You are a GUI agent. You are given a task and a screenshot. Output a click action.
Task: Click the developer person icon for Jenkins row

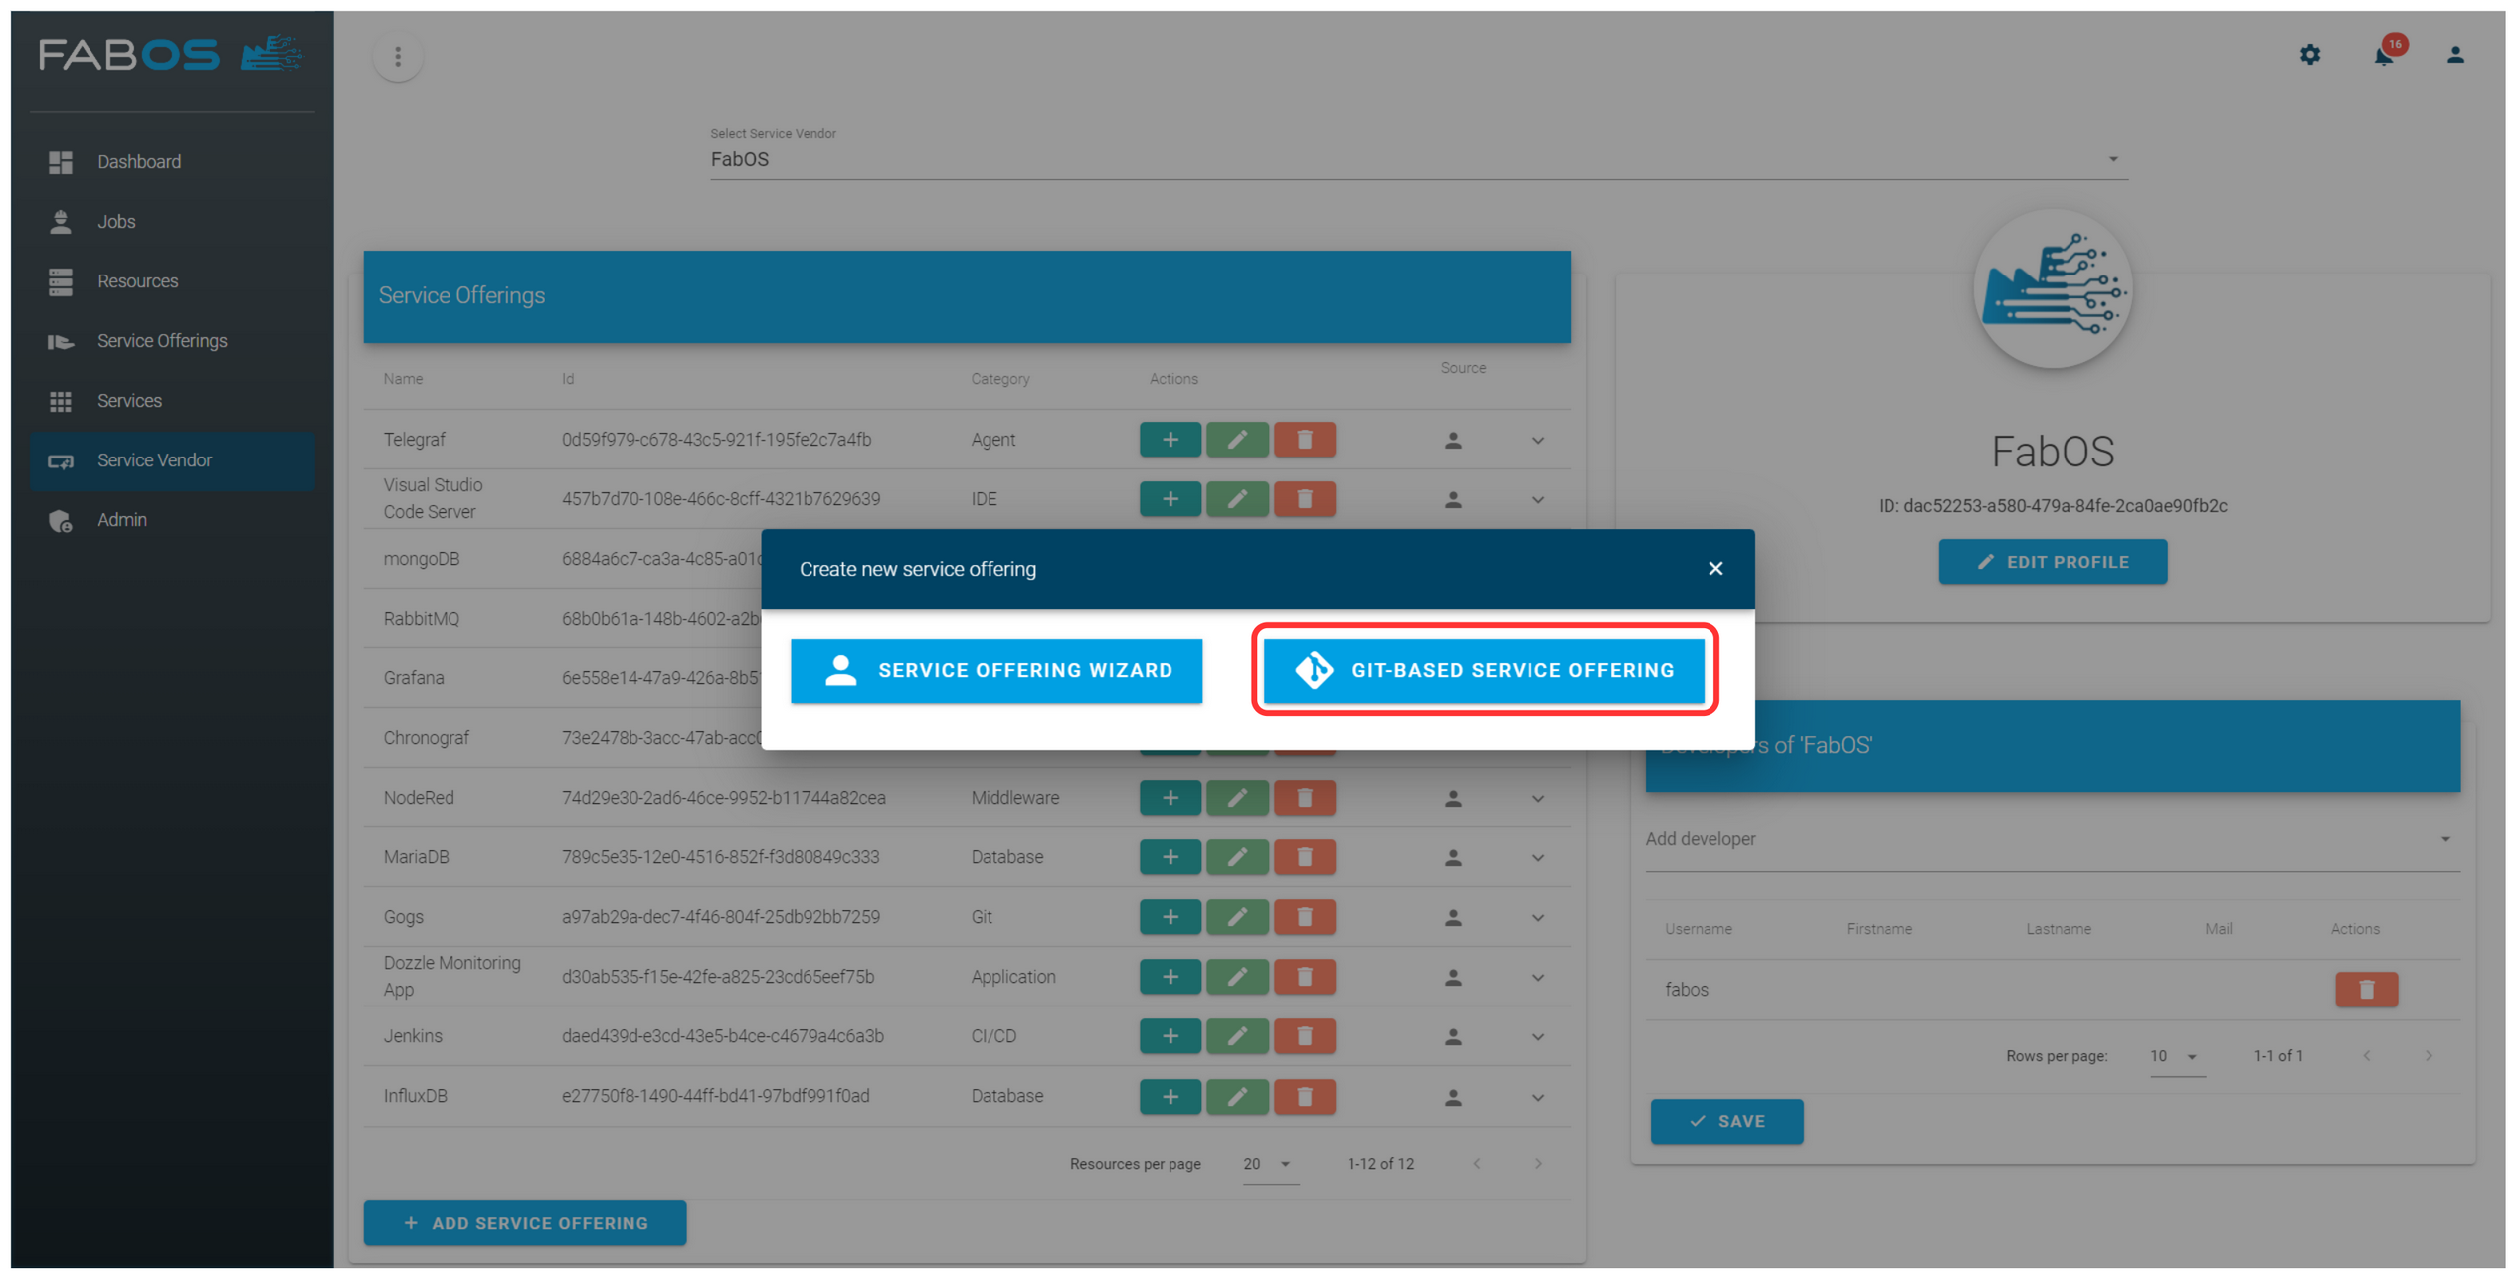(1453, 1035)
